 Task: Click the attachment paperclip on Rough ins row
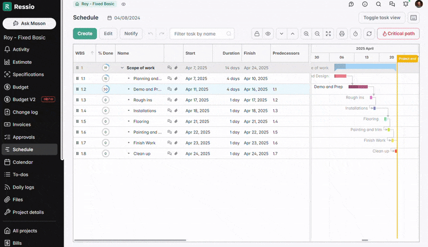coord(176,100)
